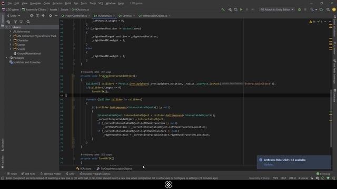Click the blank line 59 in the code editor
This screenshot has width=337, height=189.
click(195, 96)
